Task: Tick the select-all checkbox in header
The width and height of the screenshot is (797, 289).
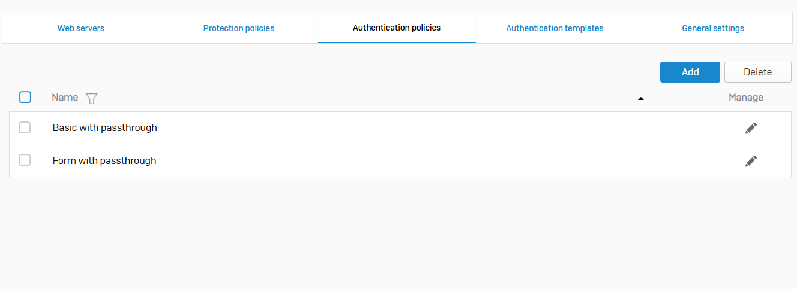Action: tap(25, 97)
